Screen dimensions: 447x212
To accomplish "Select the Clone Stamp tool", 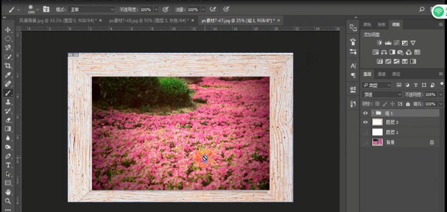I will (x=8, y=102).
